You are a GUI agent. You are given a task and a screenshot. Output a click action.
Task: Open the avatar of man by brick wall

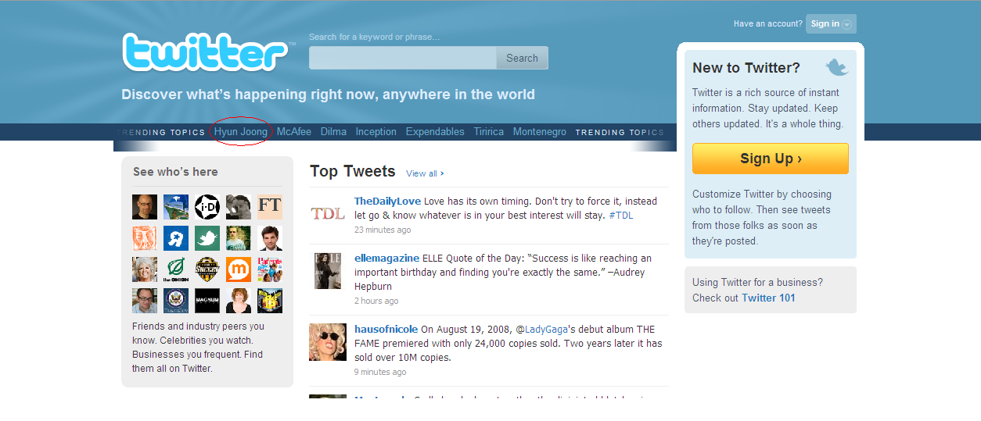239,238
